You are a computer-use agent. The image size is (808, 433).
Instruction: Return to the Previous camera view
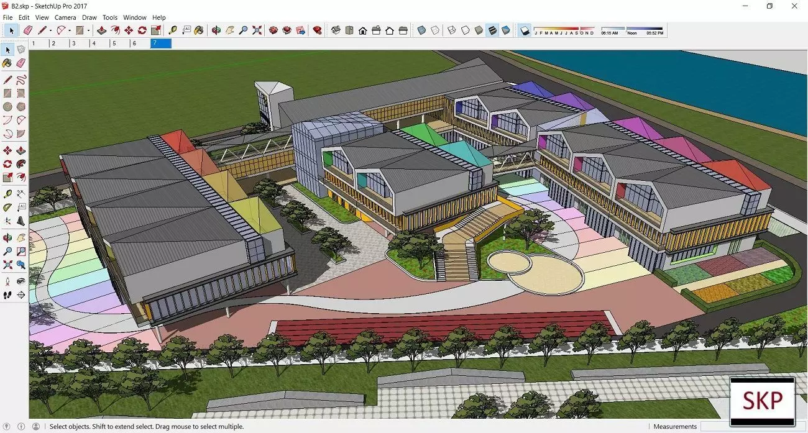pos(21,264)
